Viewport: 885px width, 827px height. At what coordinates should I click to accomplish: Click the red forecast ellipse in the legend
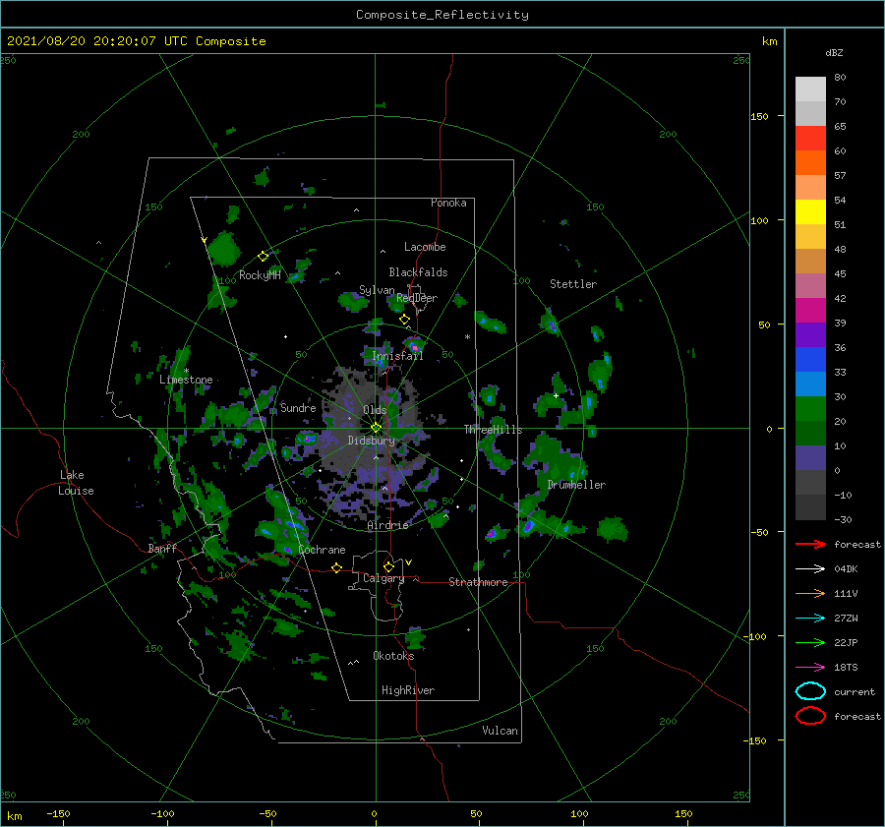click(x=810, y=716)
